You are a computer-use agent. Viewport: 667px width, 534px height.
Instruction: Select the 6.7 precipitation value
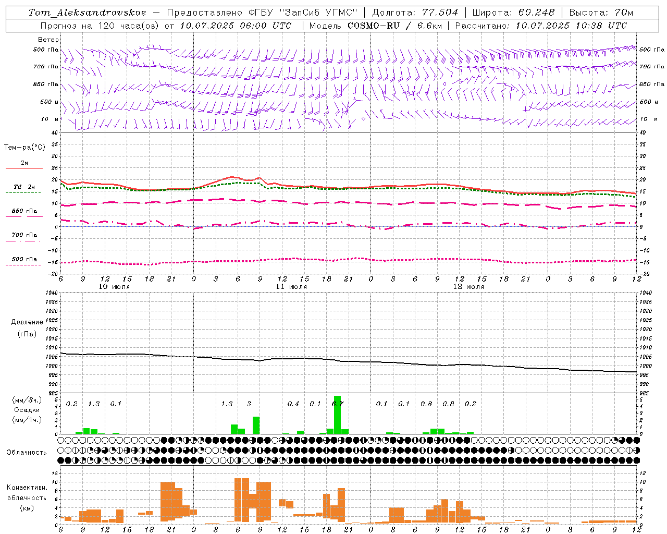(x=337, y=404)
